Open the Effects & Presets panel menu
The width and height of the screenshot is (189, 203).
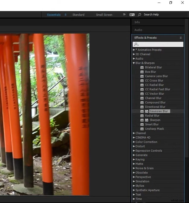click(181, 38)
